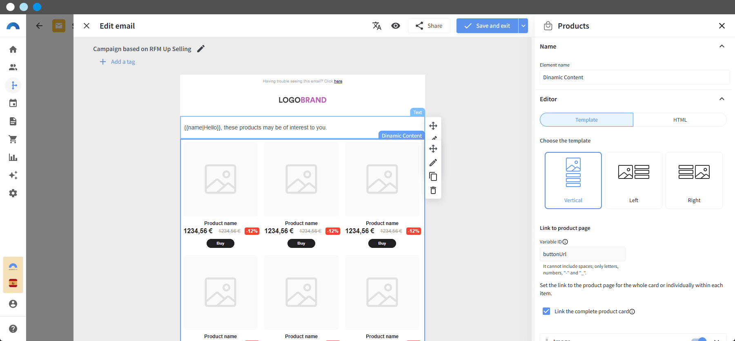Screen dimensions: 735x341
Task: Click Add a tag link
Action: [x=118, y=62]
